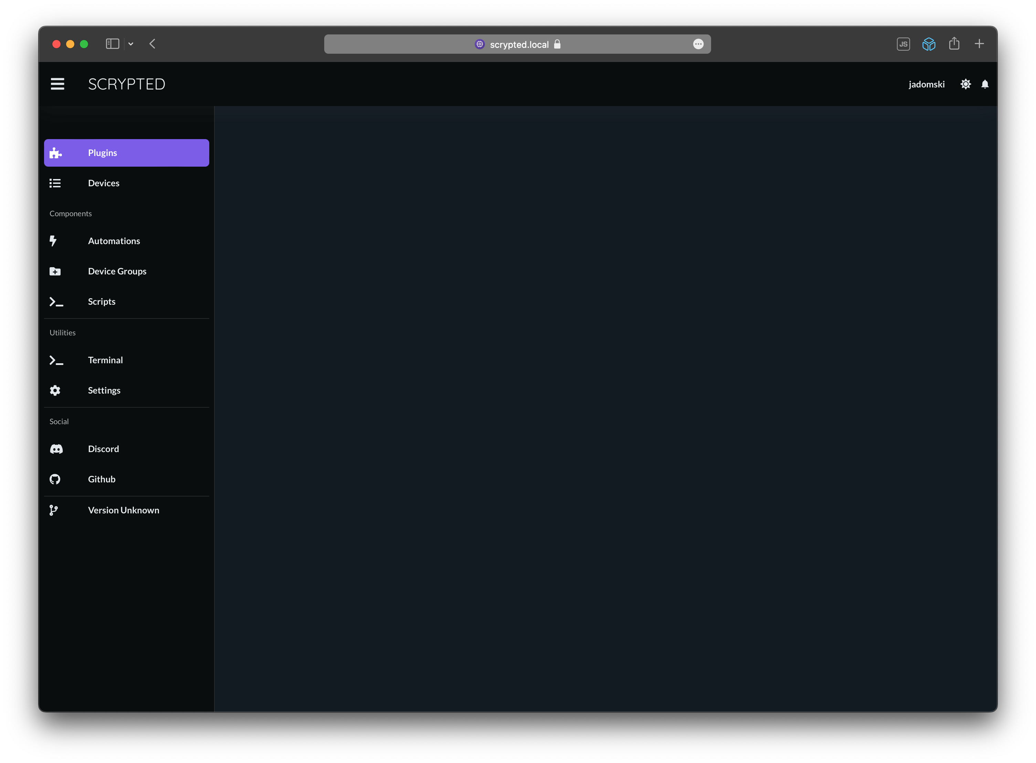This screenshot has height=763, width=1036.
Task: Click the scrypted.local address bar
Action: coord(518,44)
